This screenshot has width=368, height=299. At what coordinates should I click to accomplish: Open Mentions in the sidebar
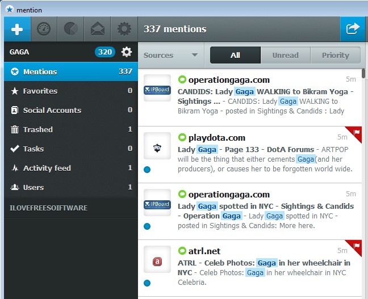click(x=71, y=71)
